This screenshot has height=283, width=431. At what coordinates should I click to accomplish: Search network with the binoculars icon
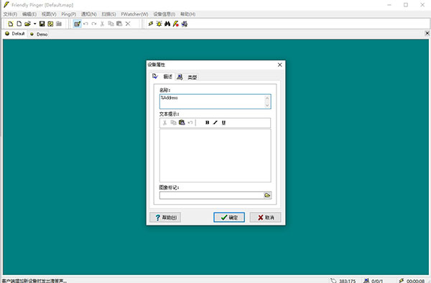point(167,24)
